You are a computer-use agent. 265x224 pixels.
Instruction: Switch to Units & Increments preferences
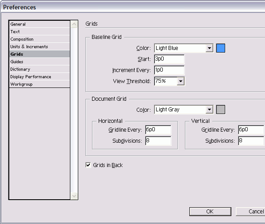[x=39, y=46]
